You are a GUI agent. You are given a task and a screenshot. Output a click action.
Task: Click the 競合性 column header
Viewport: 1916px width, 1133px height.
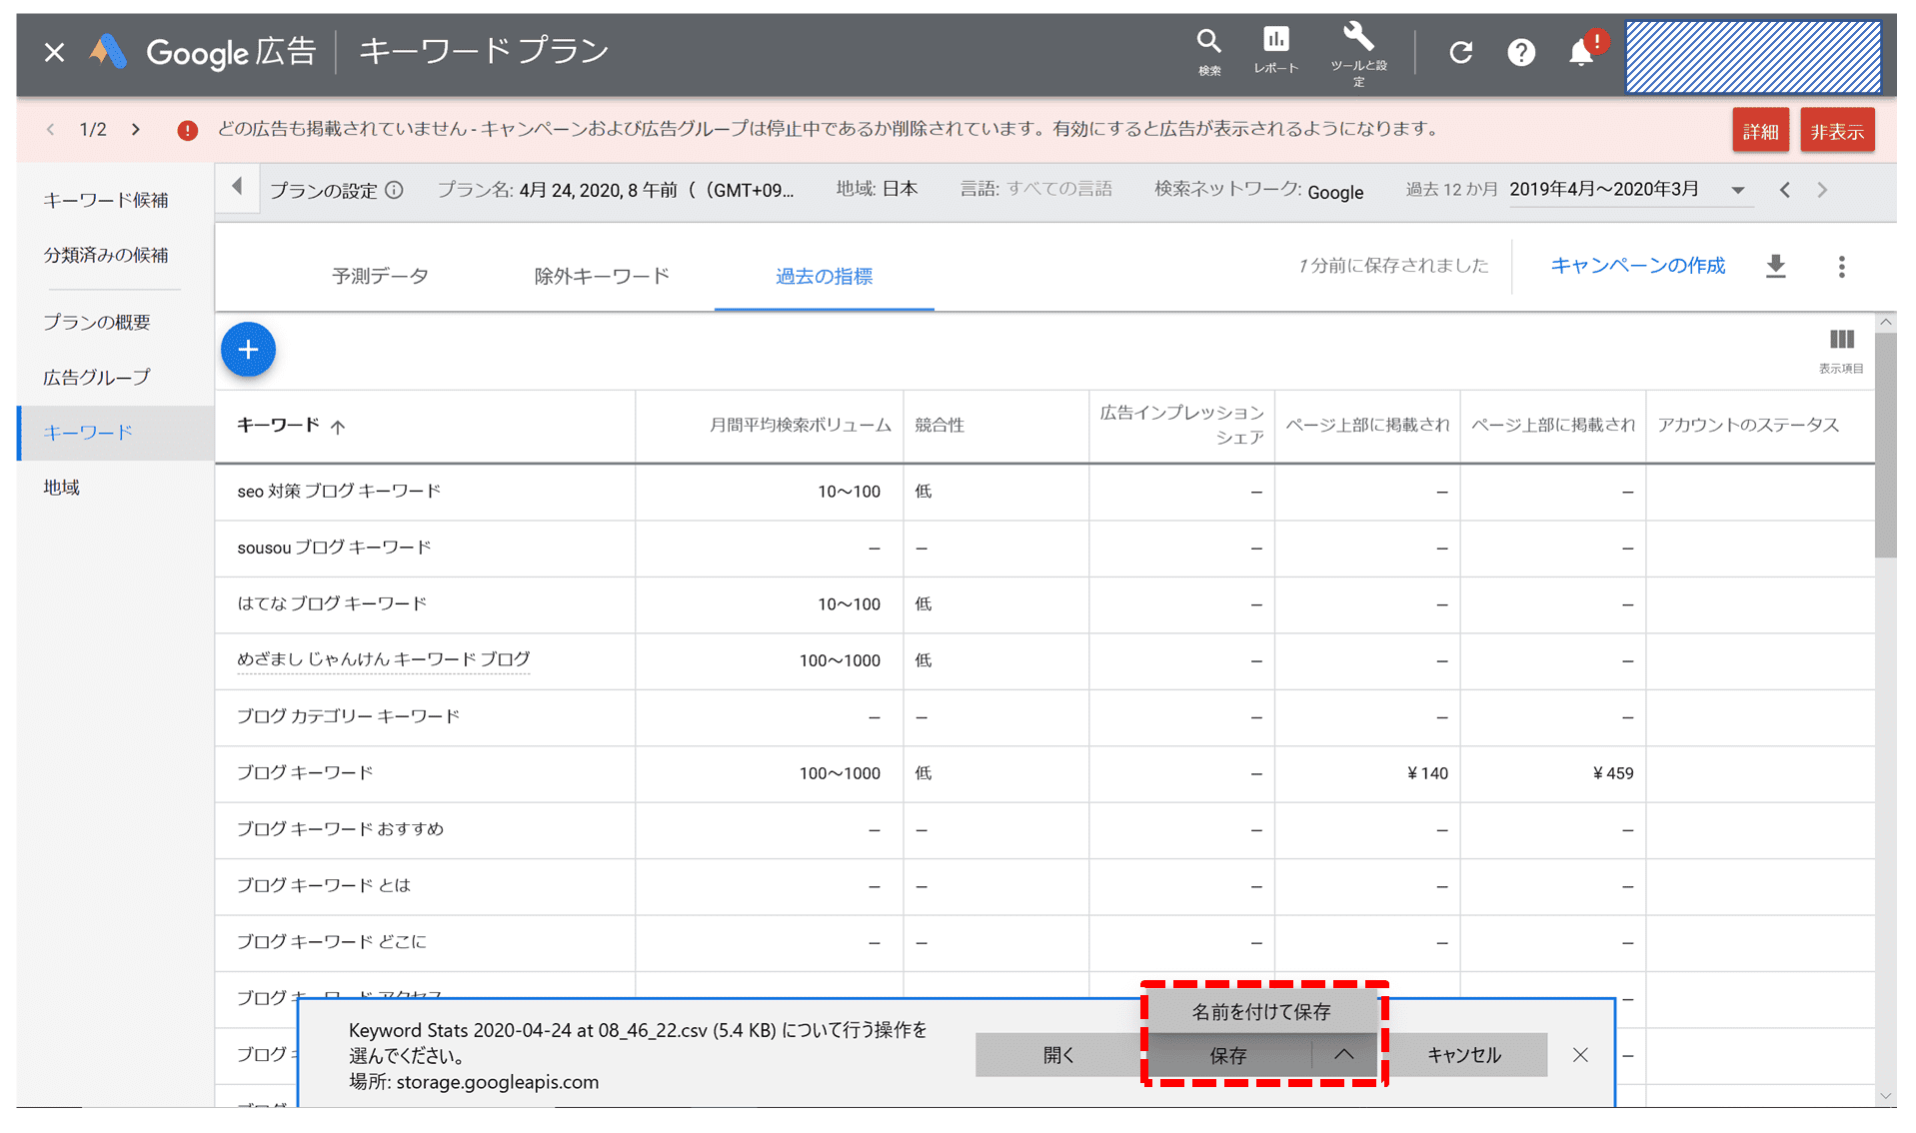(940, 426)
